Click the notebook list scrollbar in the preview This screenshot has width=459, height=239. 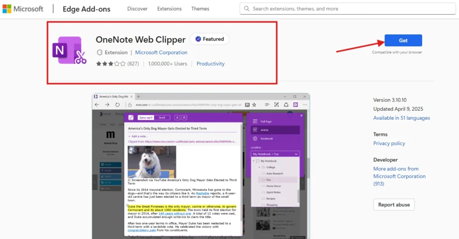[x=298, y=196]
